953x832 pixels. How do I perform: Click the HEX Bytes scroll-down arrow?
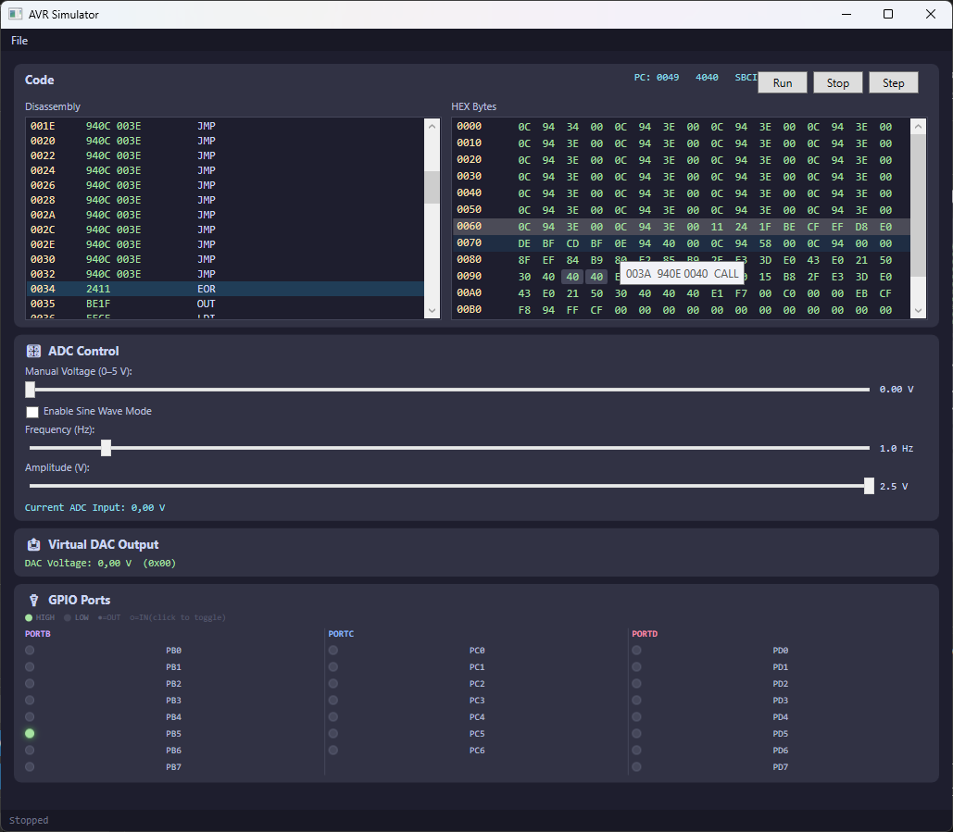pos(918,310)
